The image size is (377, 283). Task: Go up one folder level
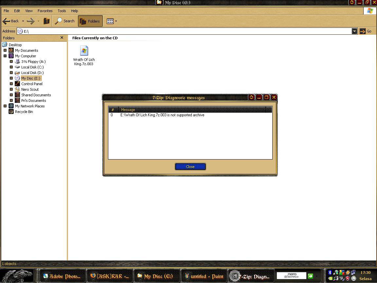click(x=46, y=21)
